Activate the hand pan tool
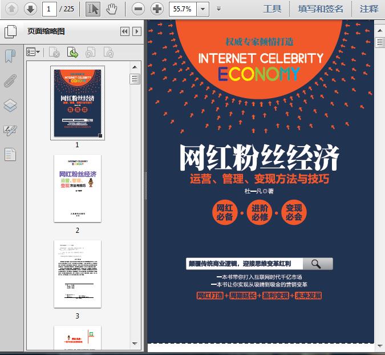The height and width of the screenshot is (355, 385). point(111,9)
